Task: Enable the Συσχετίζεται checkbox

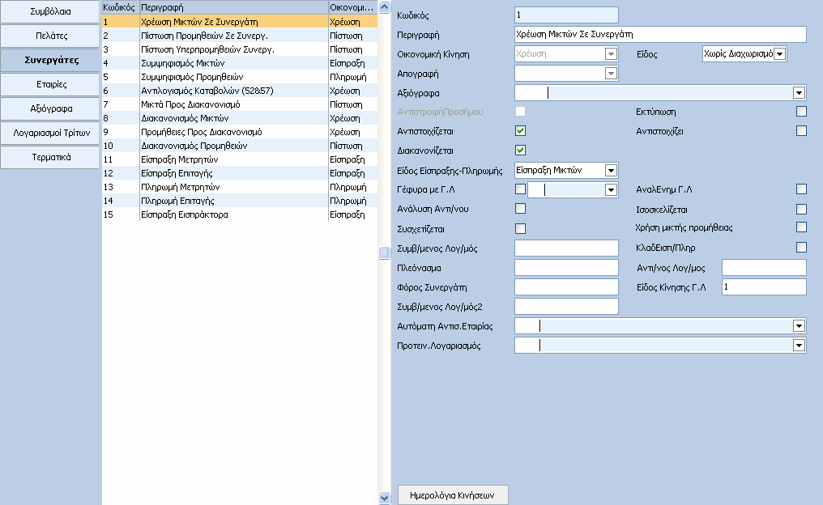Action: pyautogui.click(x=520, y=228)
